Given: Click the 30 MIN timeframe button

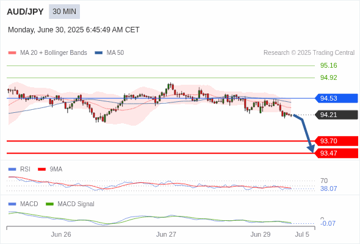Looking at the screenshot, I should point(64,12).
